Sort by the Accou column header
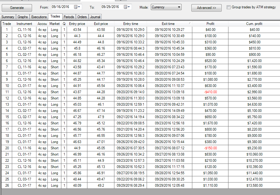 tap(42, 24)
